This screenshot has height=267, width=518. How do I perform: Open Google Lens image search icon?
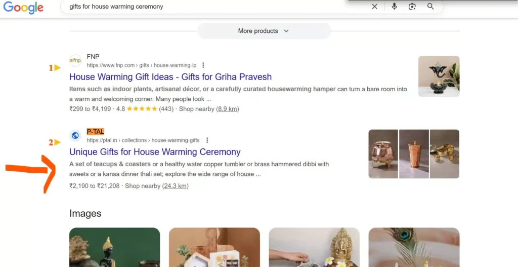(x=412, y=6)
